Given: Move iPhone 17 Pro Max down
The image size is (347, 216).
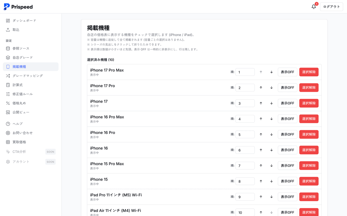Looking at the screenshot, I should pos(271,72).
